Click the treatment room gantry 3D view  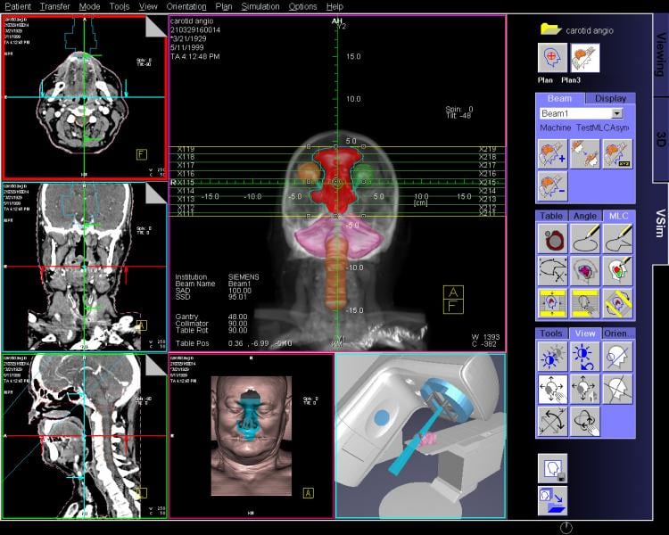coord(419,435)
